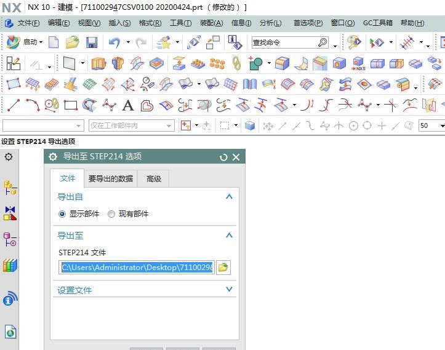Open the Assembly Navigator sidebar icon

[10, 188]
